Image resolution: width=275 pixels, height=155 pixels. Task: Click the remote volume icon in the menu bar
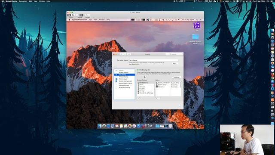[x=179, y=20]
